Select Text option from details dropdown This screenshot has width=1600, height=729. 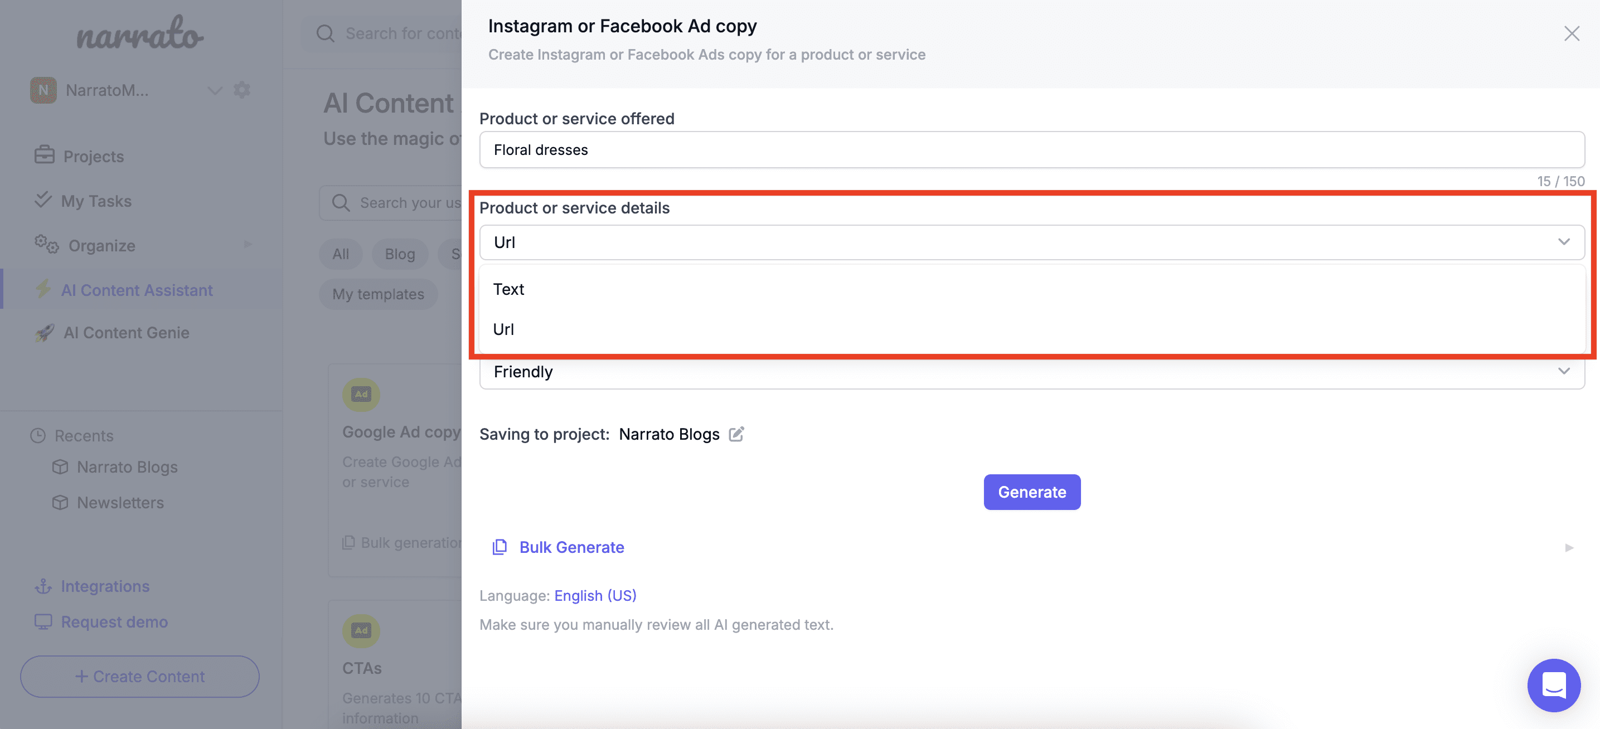509,288
